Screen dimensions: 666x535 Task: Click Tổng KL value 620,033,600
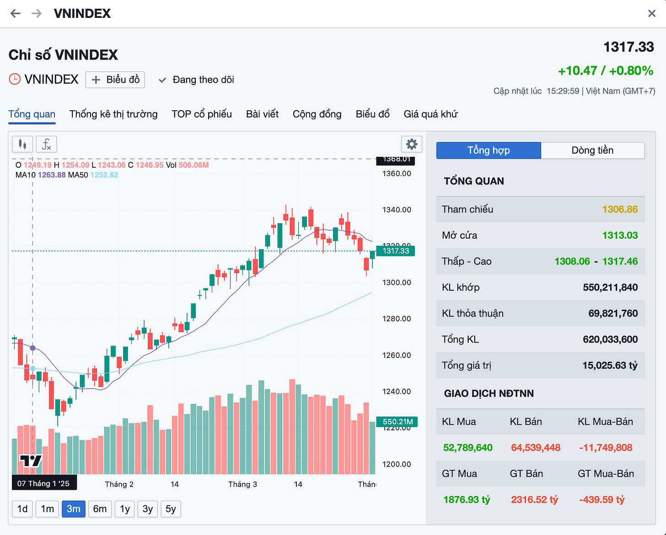pyautogui.click(x=610, y=340)
